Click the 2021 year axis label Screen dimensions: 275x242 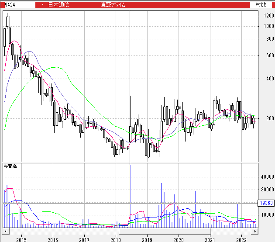pos(210,240)
